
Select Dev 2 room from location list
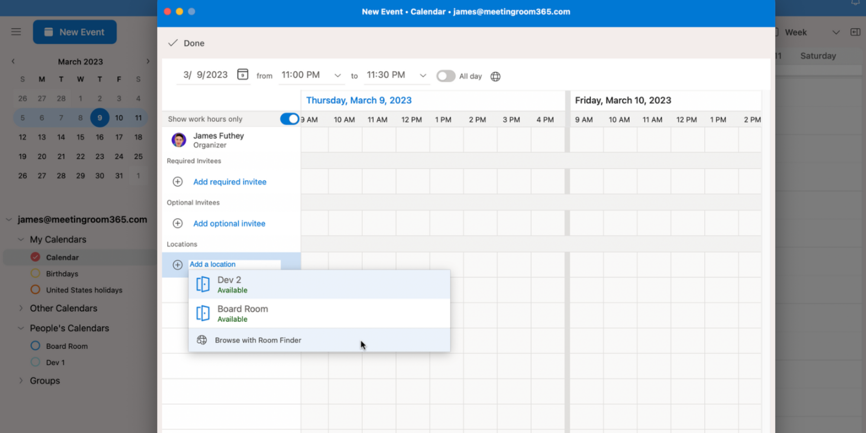pos(320,284)
